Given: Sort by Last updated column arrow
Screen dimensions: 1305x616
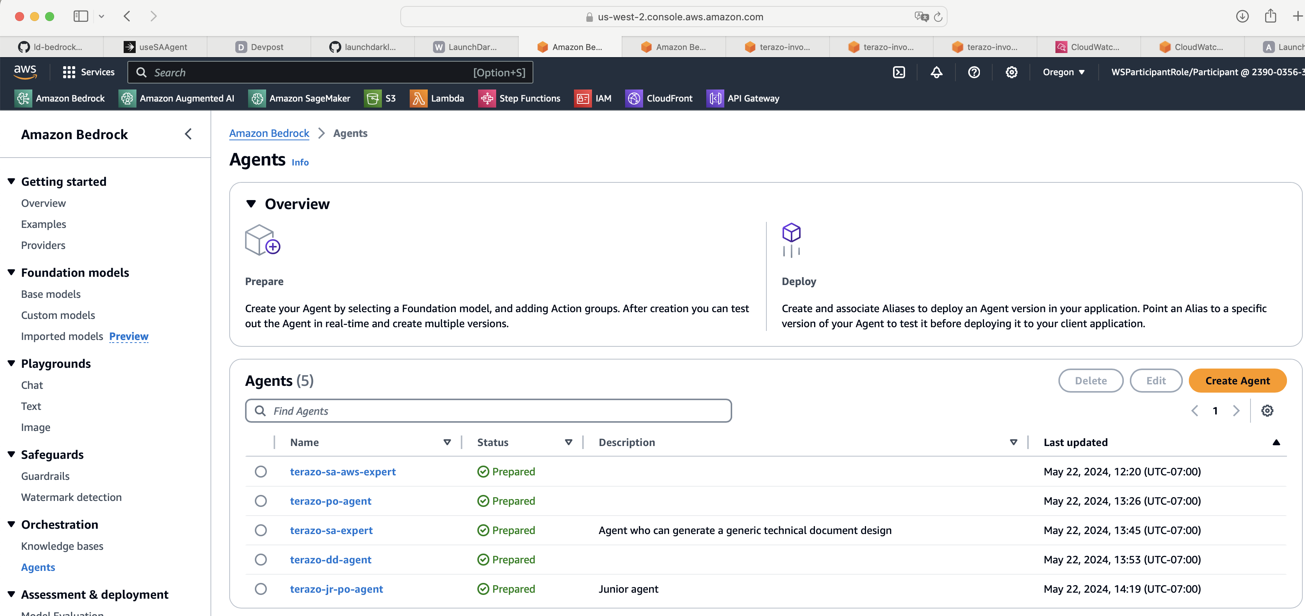Looking at the screenshot, I should click(1276, 442).
